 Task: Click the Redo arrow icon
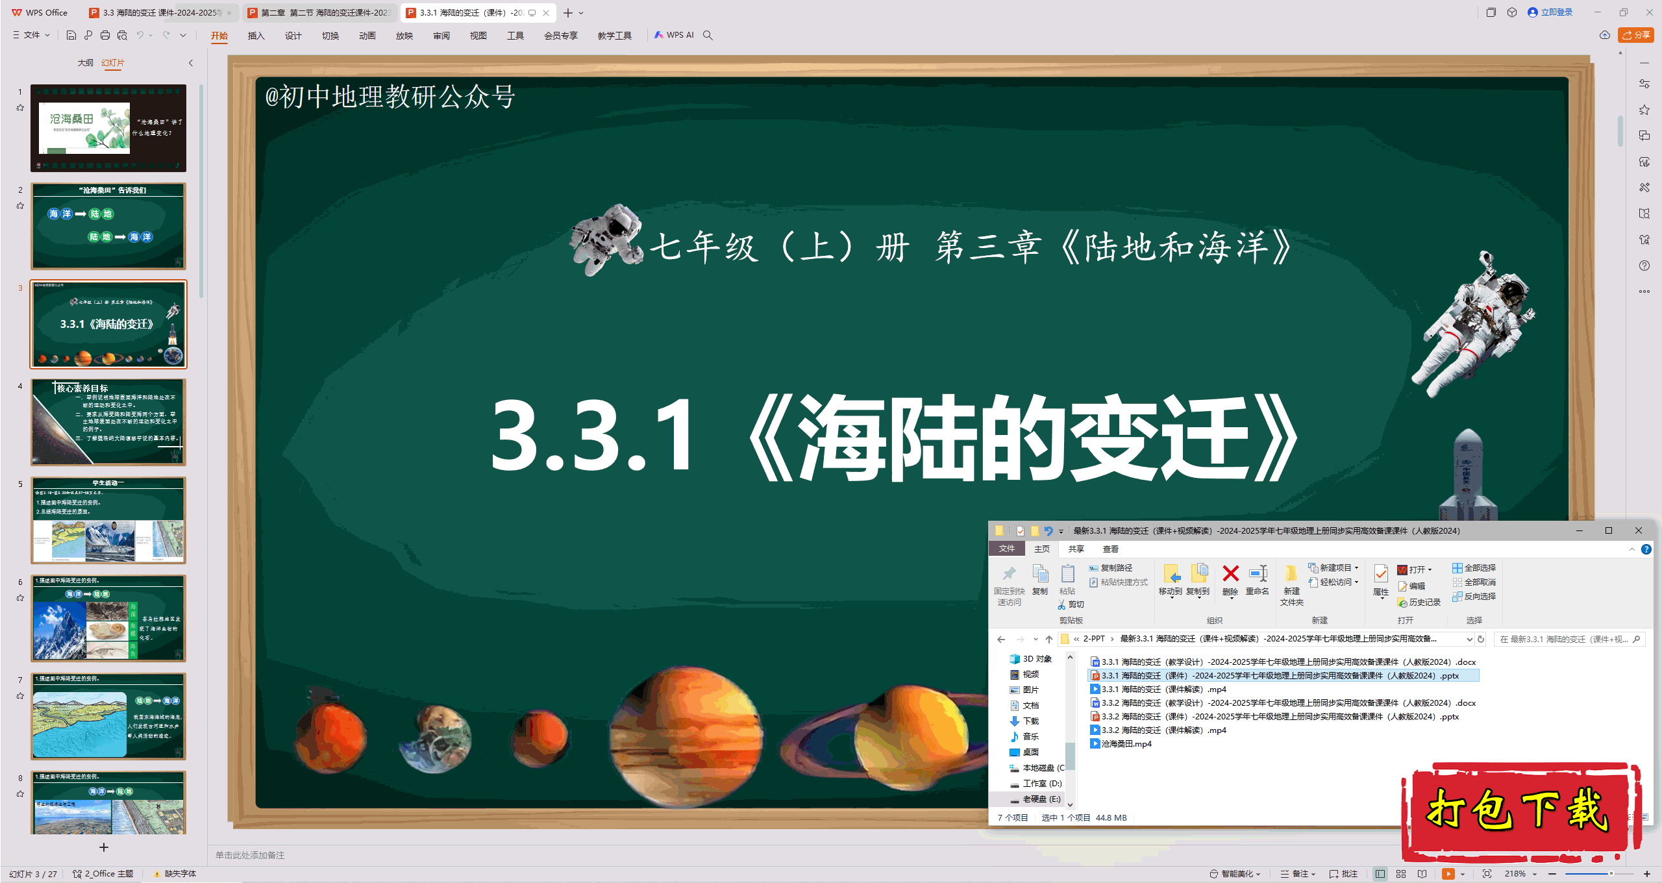(x=166, y=35)
